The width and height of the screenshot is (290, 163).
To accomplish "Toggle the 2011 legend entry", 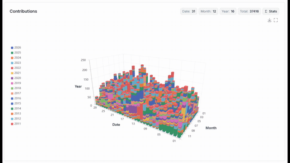I will pyautogui.click(x=16, y=124).
